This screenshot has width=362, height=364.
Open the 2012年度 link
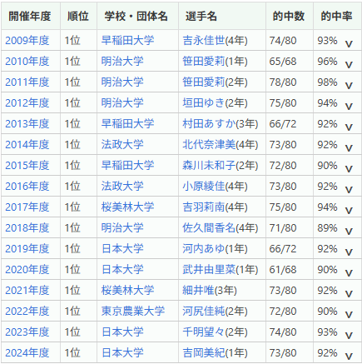pyautogui.click(x=27, y=103)
